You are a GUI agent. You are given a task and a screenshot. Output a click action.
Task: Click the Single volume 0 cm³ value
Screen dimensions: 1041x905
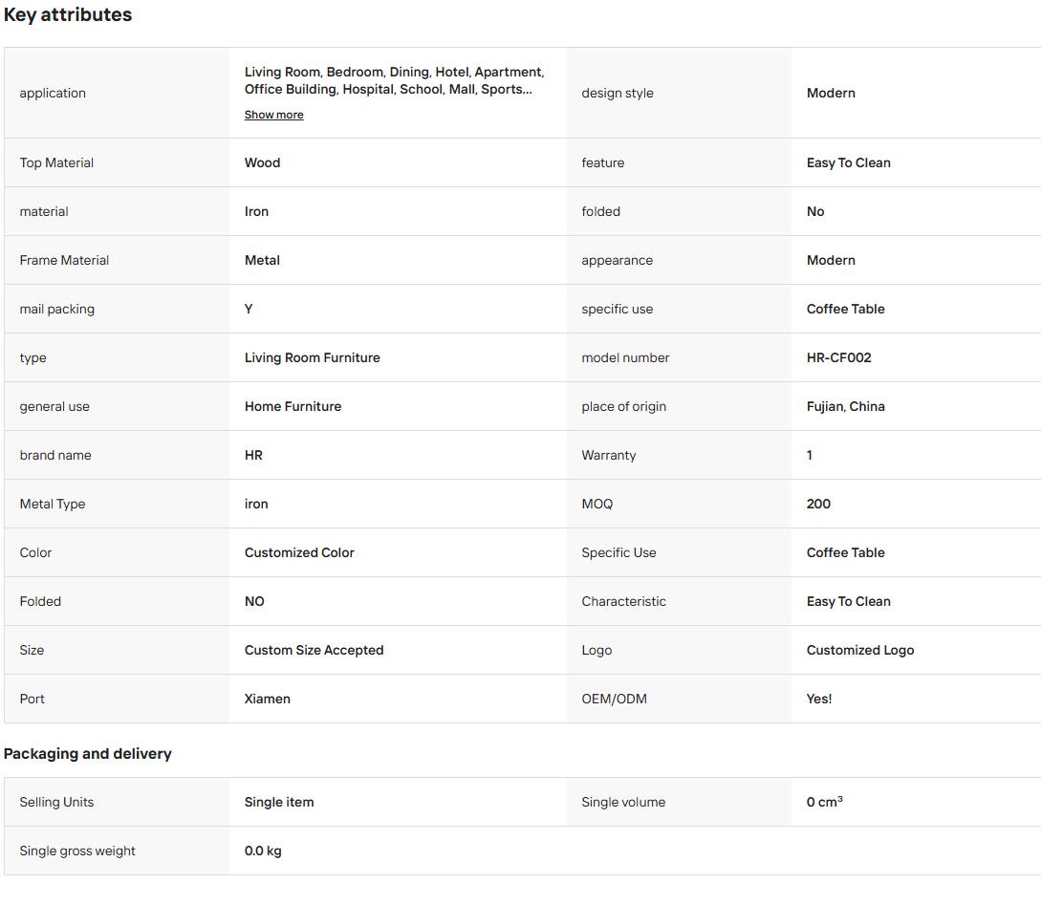coord(825,802)
